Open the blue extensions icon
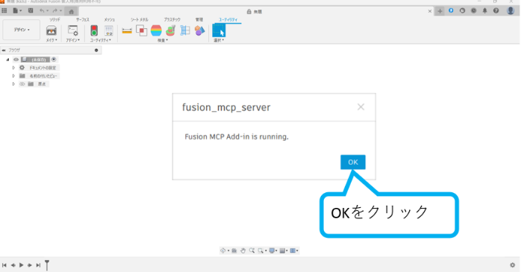This screenshot has width=521, height=272. tap(451, 10)
